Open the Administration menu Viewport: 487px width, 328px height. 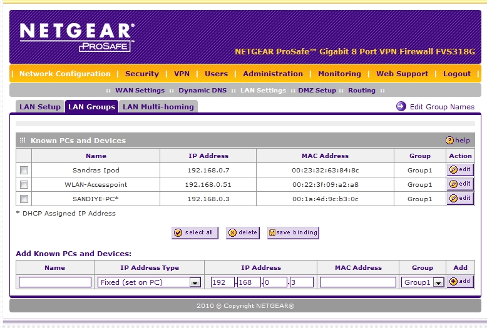(x=273, y=74)
